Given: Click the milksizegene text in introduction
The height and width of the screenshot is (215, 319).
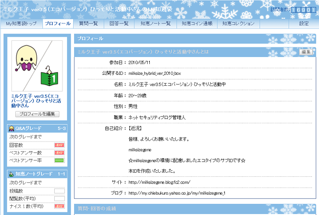Looking at the screenshot, I should point(140,150).
